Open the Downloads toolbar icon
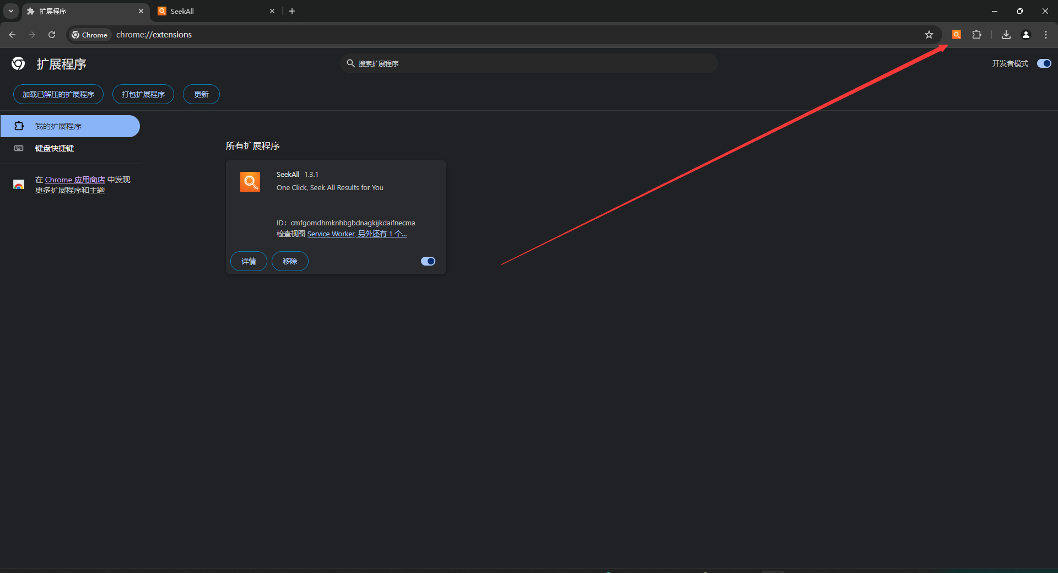The height and width of the screenshot is (573, 1058). tap(1006, 35)
